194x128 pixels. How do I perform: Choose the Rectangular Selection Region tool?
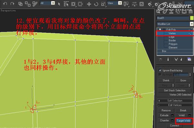coord(73,4)
